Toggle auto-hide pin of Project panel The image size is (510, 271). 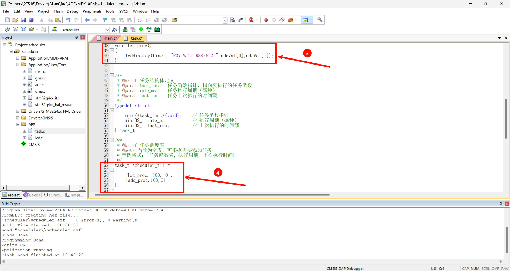pos(76,37)
